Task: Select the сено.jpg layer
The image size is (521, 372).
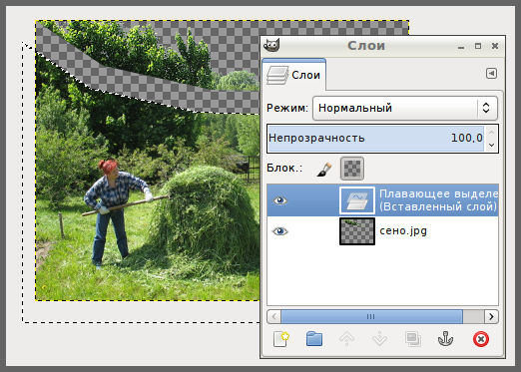Action: pyautogui.click(x=382, y=231)
